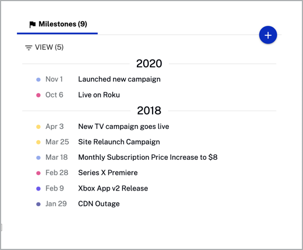Click the blue plus add milestone button
Screen dimensions: 303x250
pos(268,35)
